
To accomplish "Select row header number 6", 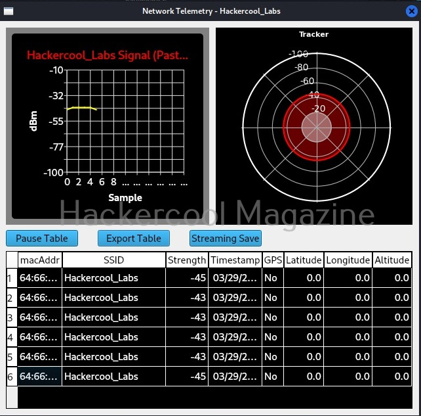I will (12, 377).
